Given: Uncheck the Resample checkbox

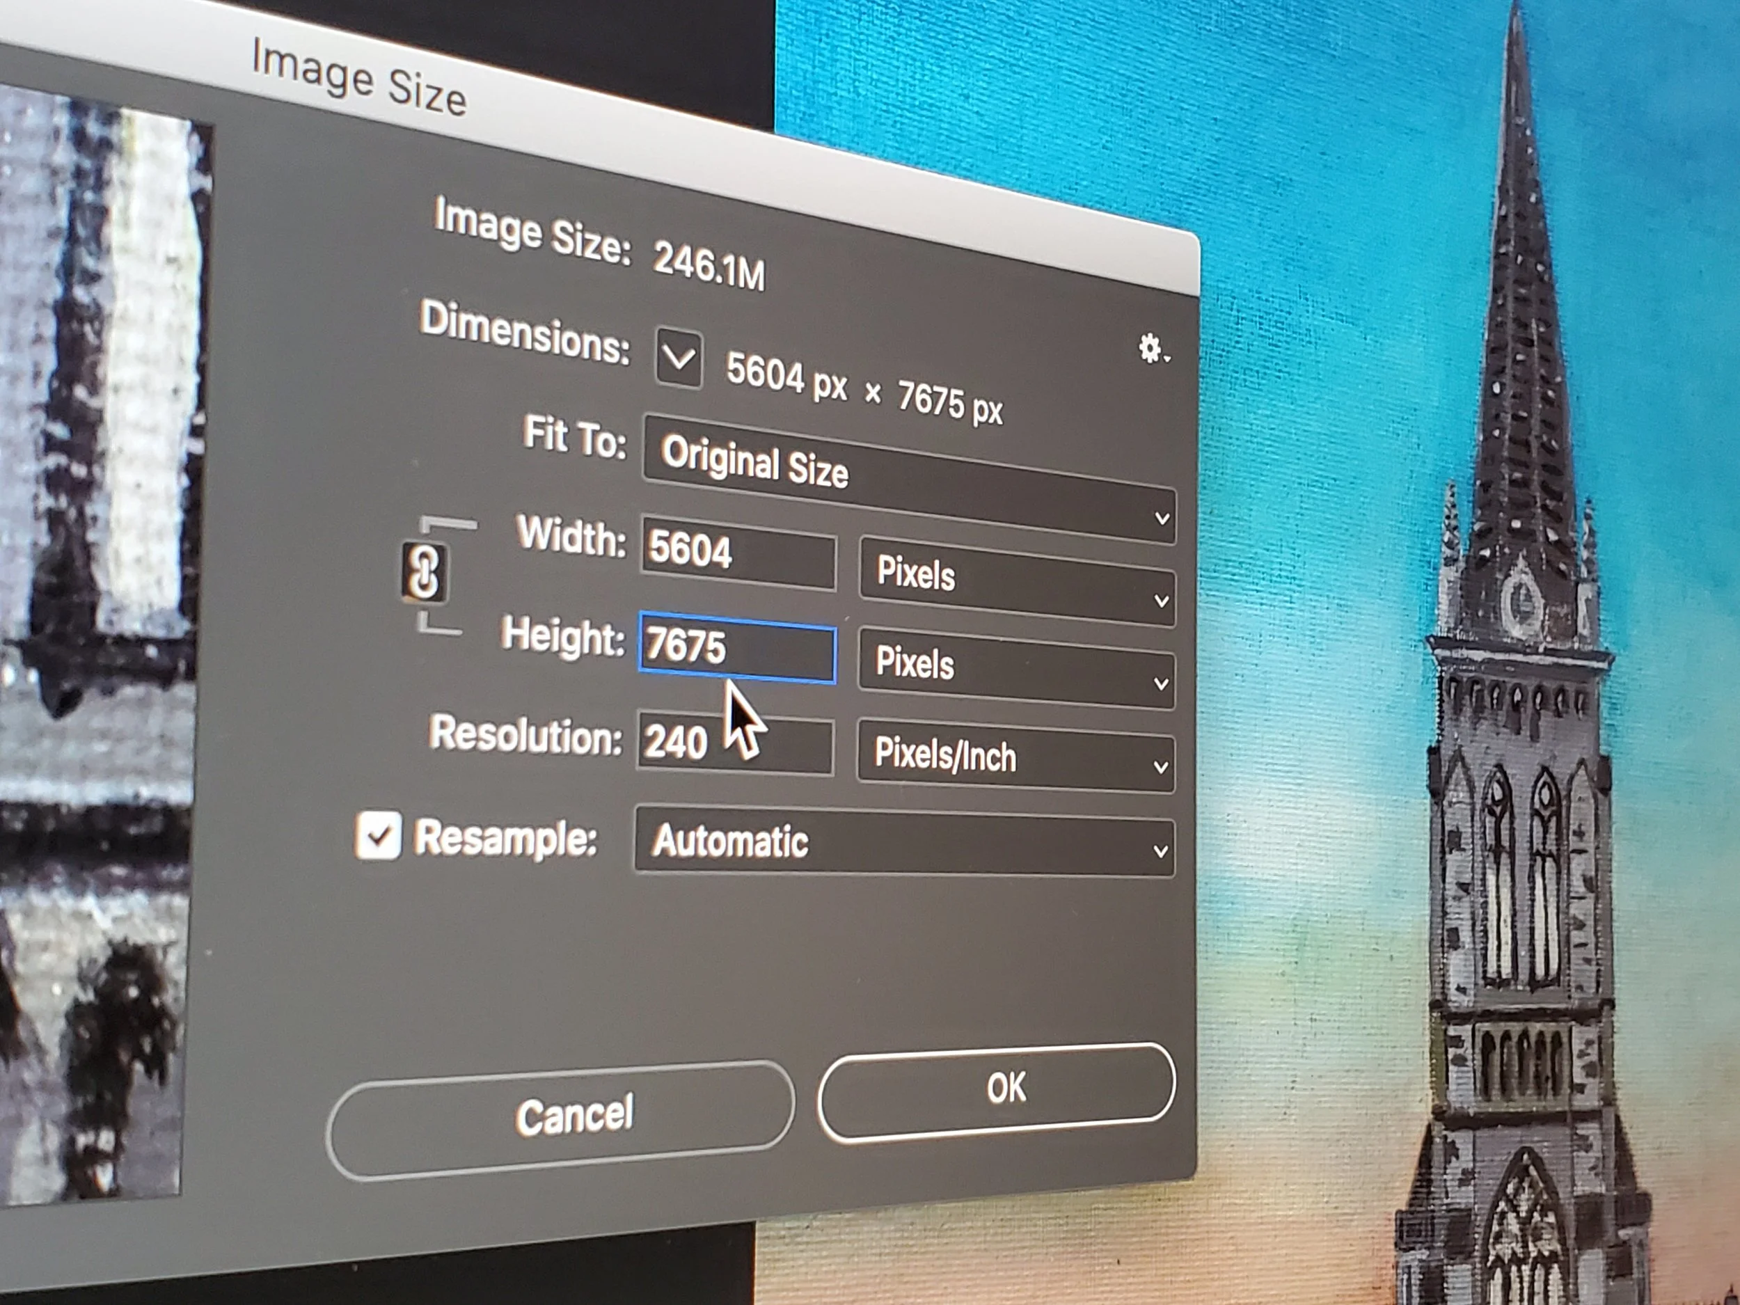Looking at the screenshot, I should pos(379,835).
